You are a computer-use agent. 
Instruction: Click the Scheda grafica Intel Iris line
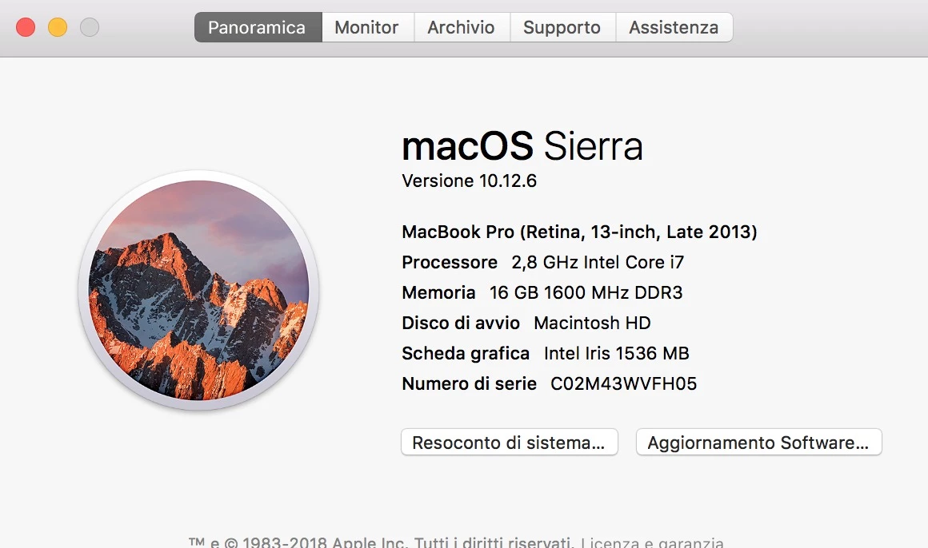(x=545, y=354)
